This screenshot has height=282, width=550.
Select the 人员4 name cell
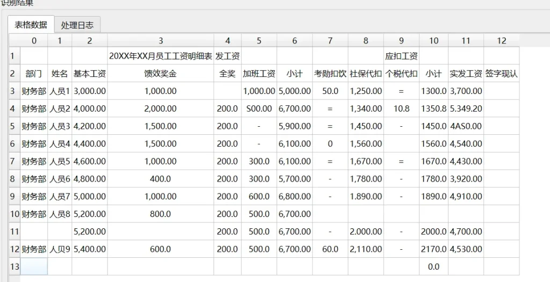click(60, 144)
